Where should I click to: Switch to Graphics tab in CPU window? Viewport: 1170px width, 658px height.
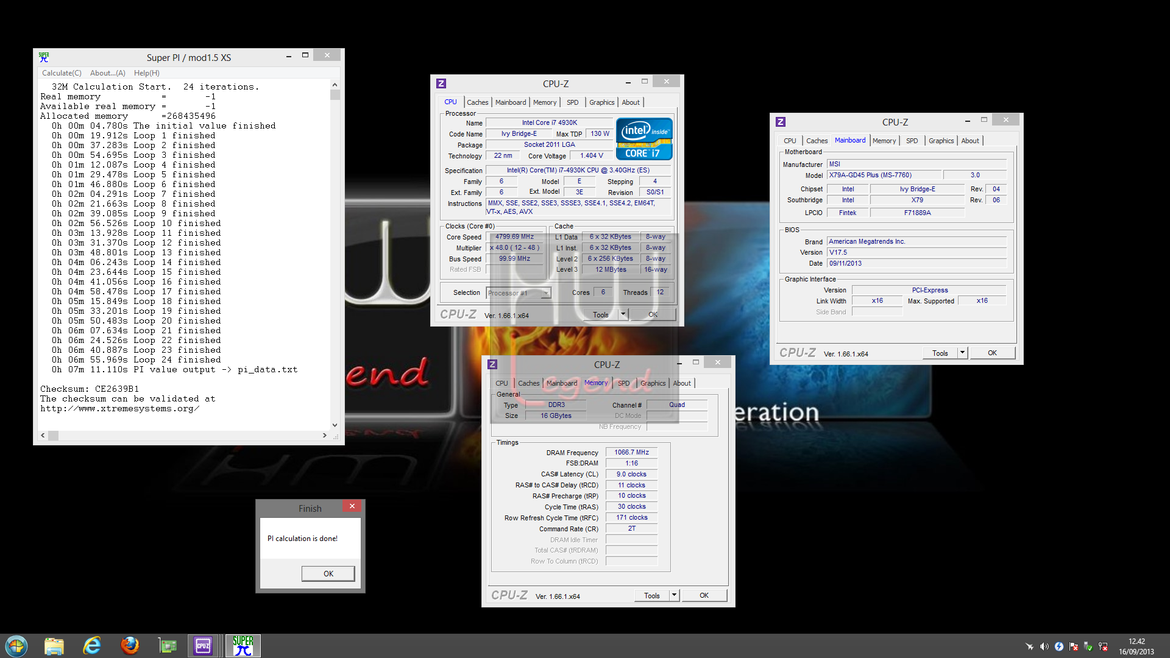602,102
